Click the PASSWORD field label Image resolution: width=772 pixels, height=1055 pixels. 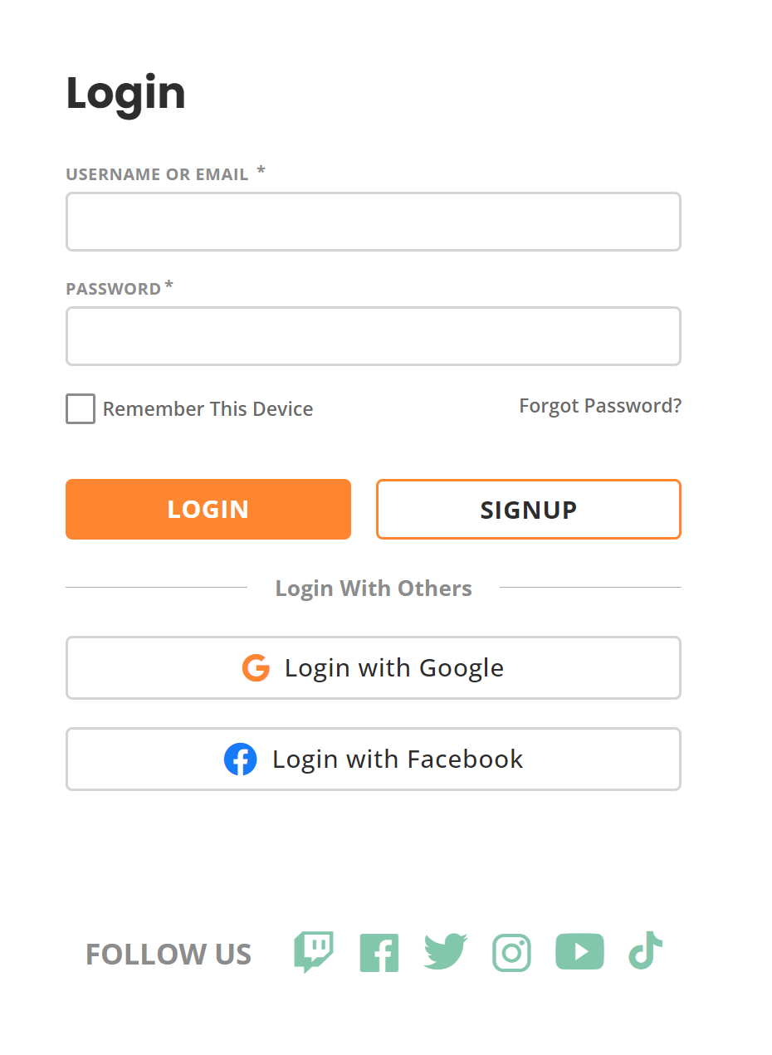point(114,289)
